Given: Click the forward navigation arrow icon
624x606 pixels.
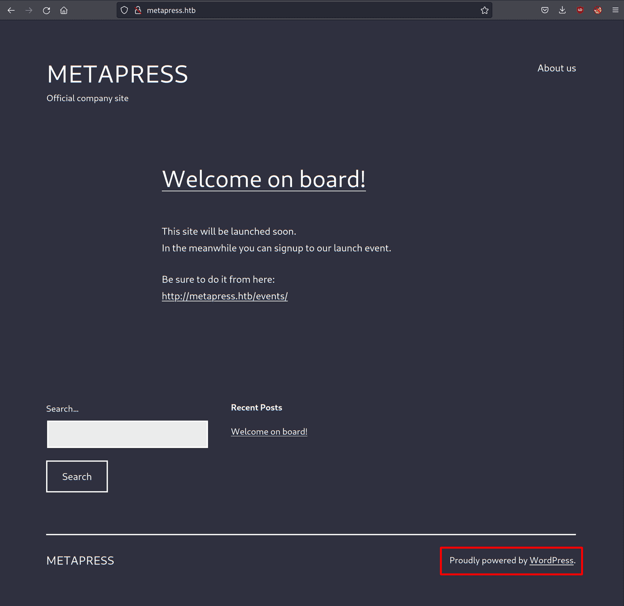Looking at the screenshot, I should coord(28,10).
